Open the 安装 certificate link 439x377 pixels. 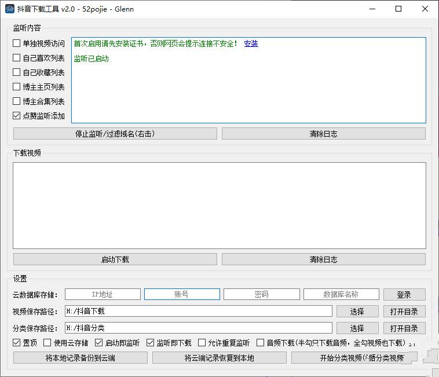(251, 43)
